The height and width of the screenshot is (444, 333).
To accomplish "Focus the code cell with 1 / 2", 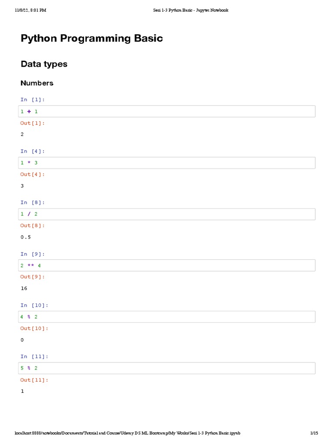I will (x=167, y=214).
